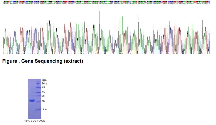Click the first base of the sequence text

click(4, 3)
